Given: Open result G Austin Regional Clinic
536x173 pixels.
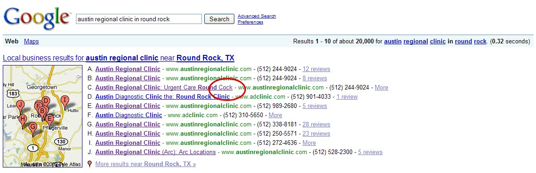Looking at the screenshot, I should click(128, 124).
